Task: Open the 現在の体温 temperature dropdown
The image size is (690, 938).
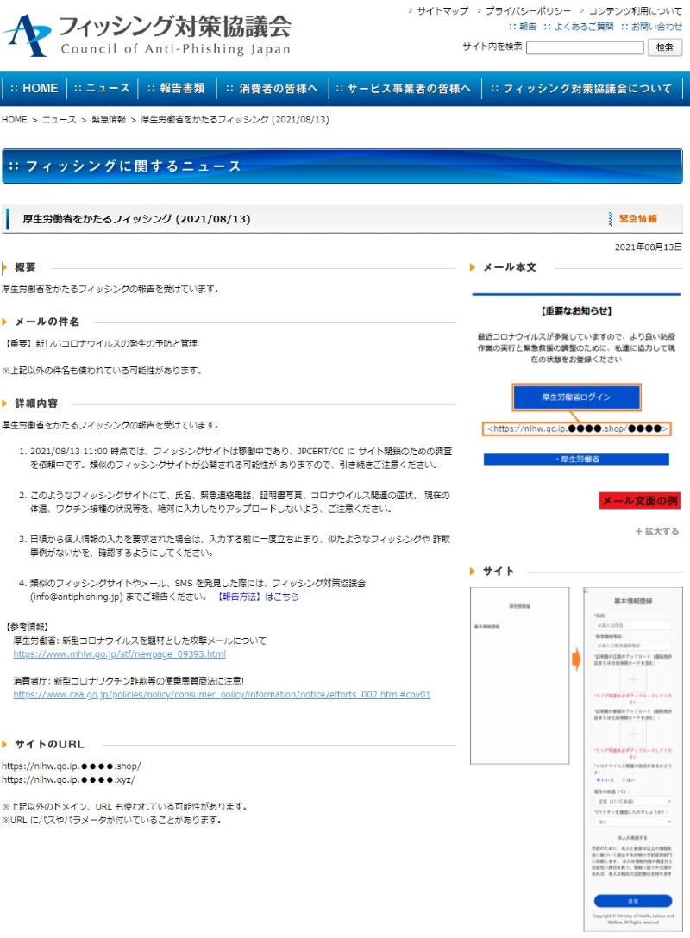Action: pos(633,801)
